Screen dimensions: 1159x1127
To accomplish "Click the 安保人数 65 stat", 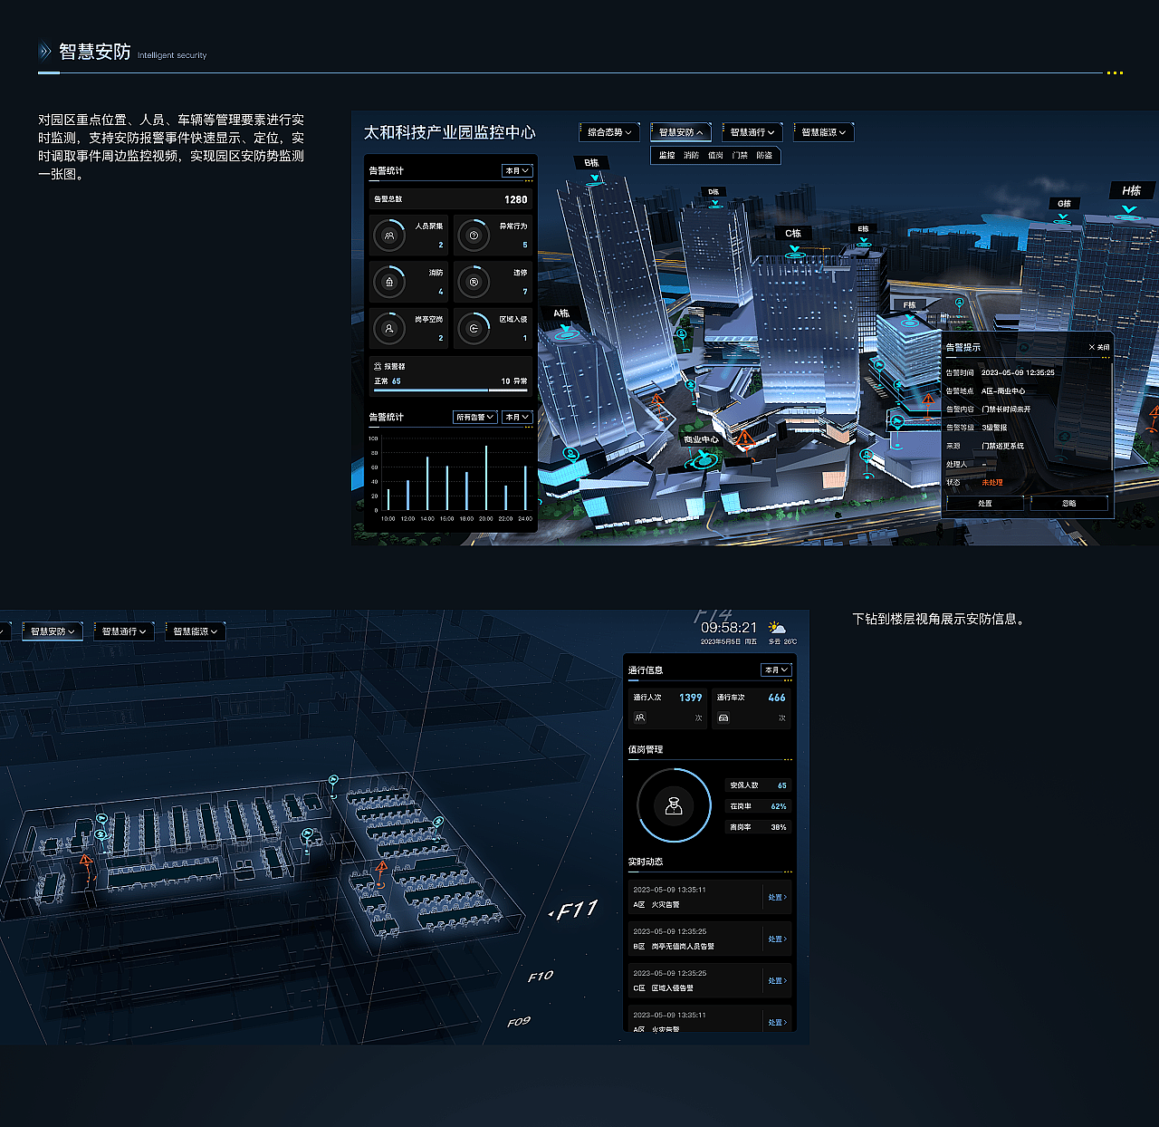I will pyautogui.click(x=758, y=785).
